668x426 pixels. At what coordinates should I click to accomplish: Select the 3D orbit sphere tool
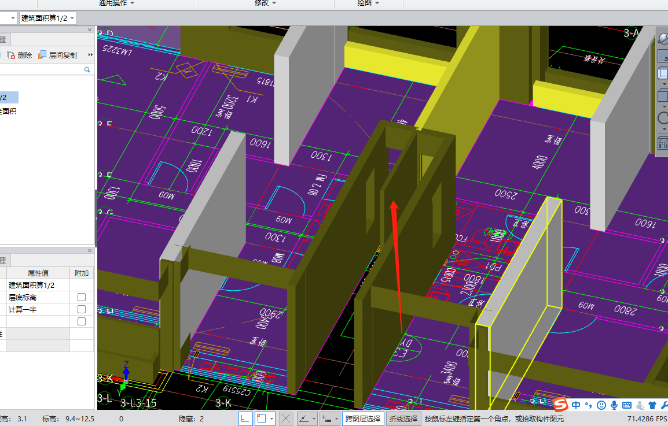pyautogui.click(x=663, y=39)
